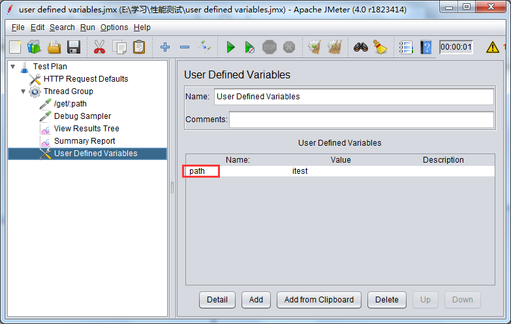Click the Name: column header
The image size is (511, 324).
[238, 160]
